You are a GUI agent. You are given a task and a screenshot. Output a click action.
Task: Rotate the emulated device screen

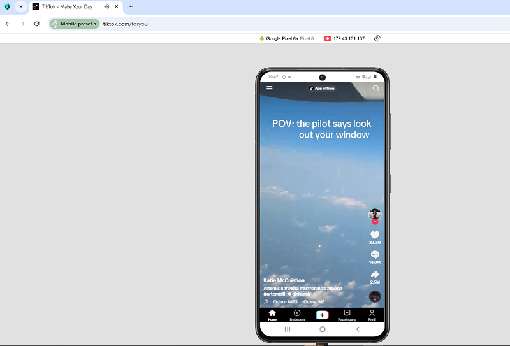pos(377,38)
